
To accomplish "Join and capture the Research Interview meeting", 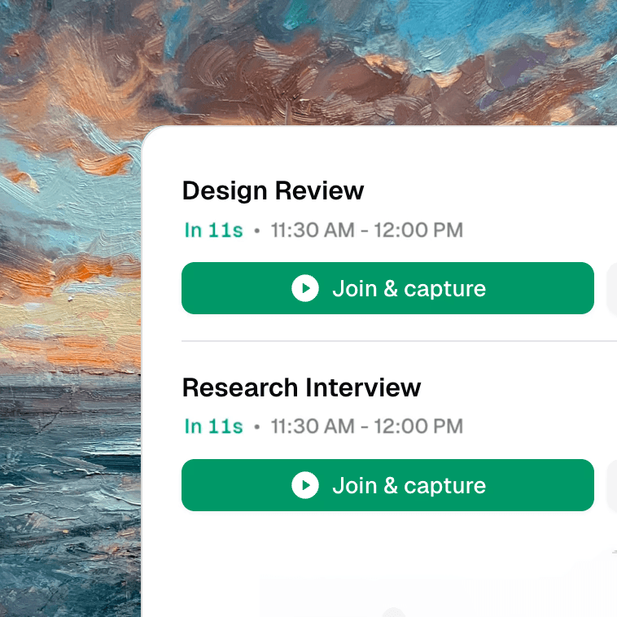I will click(387, 485).
